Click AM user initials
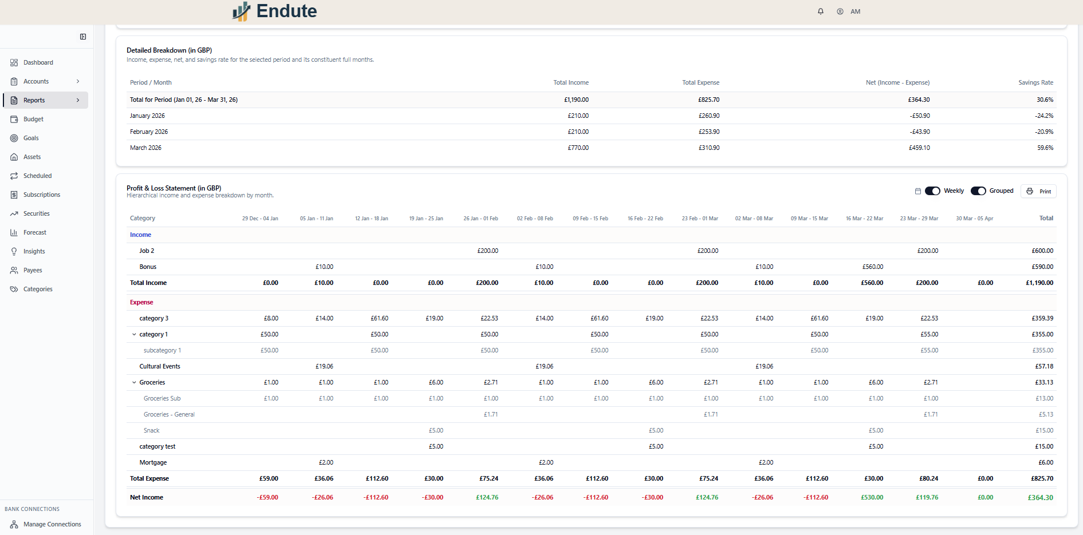Image resolution: width=1083 pixels, height=535 pixels. click(855, 11)
